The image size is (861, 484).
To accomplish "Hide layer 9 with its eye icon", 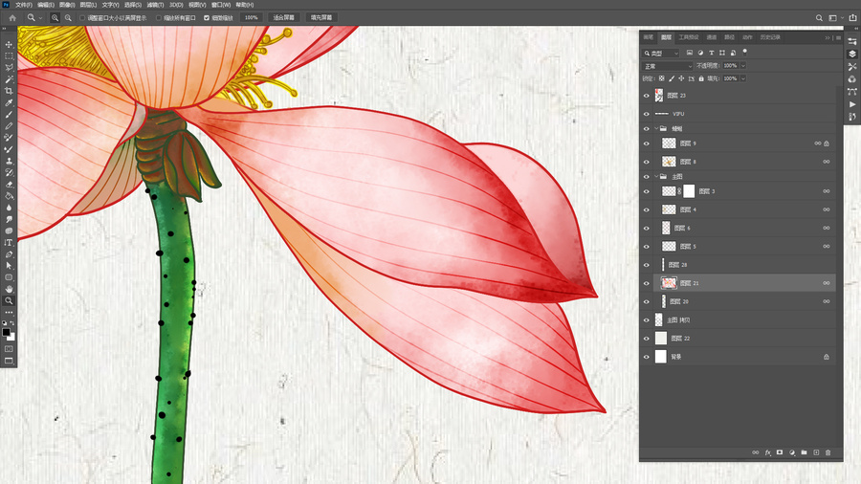I will [x=647, y=143].
